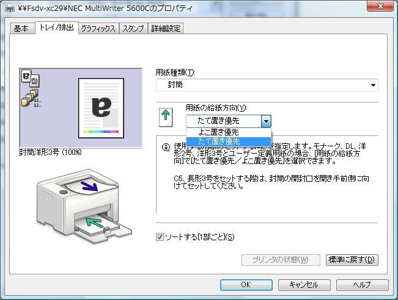Open the スタンプ tab
Image resolution: width=398 pixels, height=300 pixels.
[x=133, y=29]
